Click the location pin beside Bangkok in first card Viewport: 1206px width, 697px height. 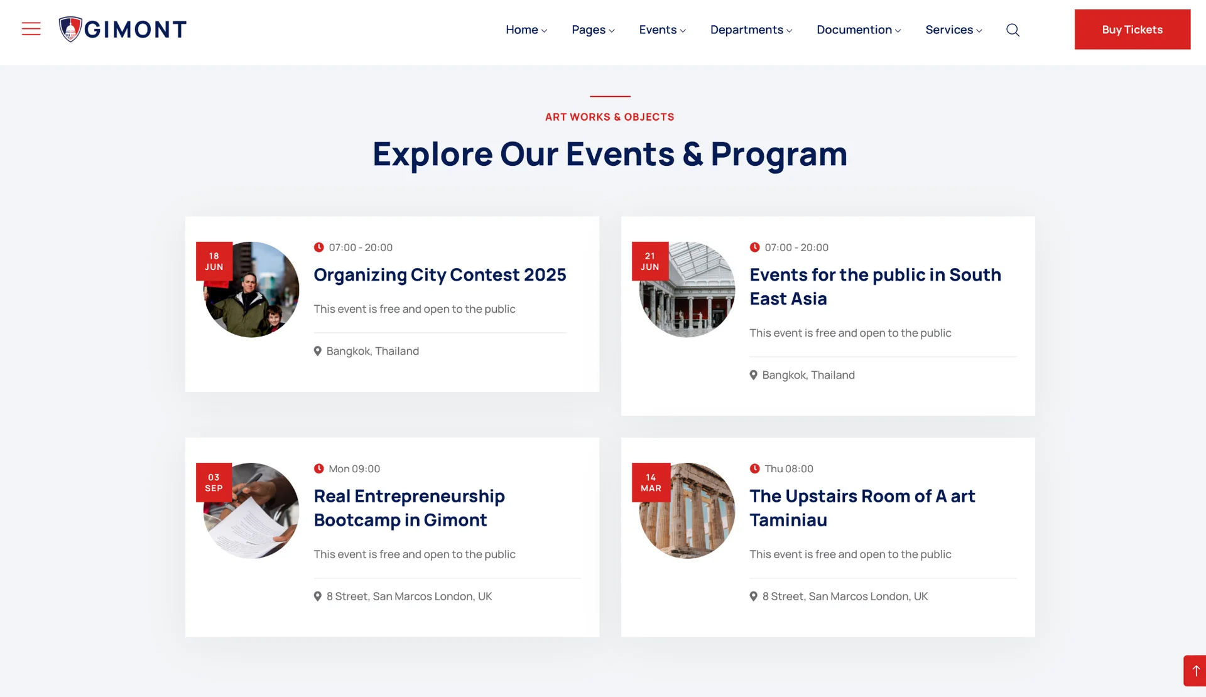click(318, 351)
